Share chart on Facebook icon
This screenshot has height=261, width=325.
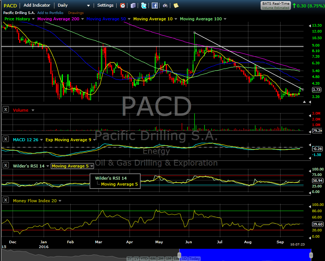coord(155,6)
